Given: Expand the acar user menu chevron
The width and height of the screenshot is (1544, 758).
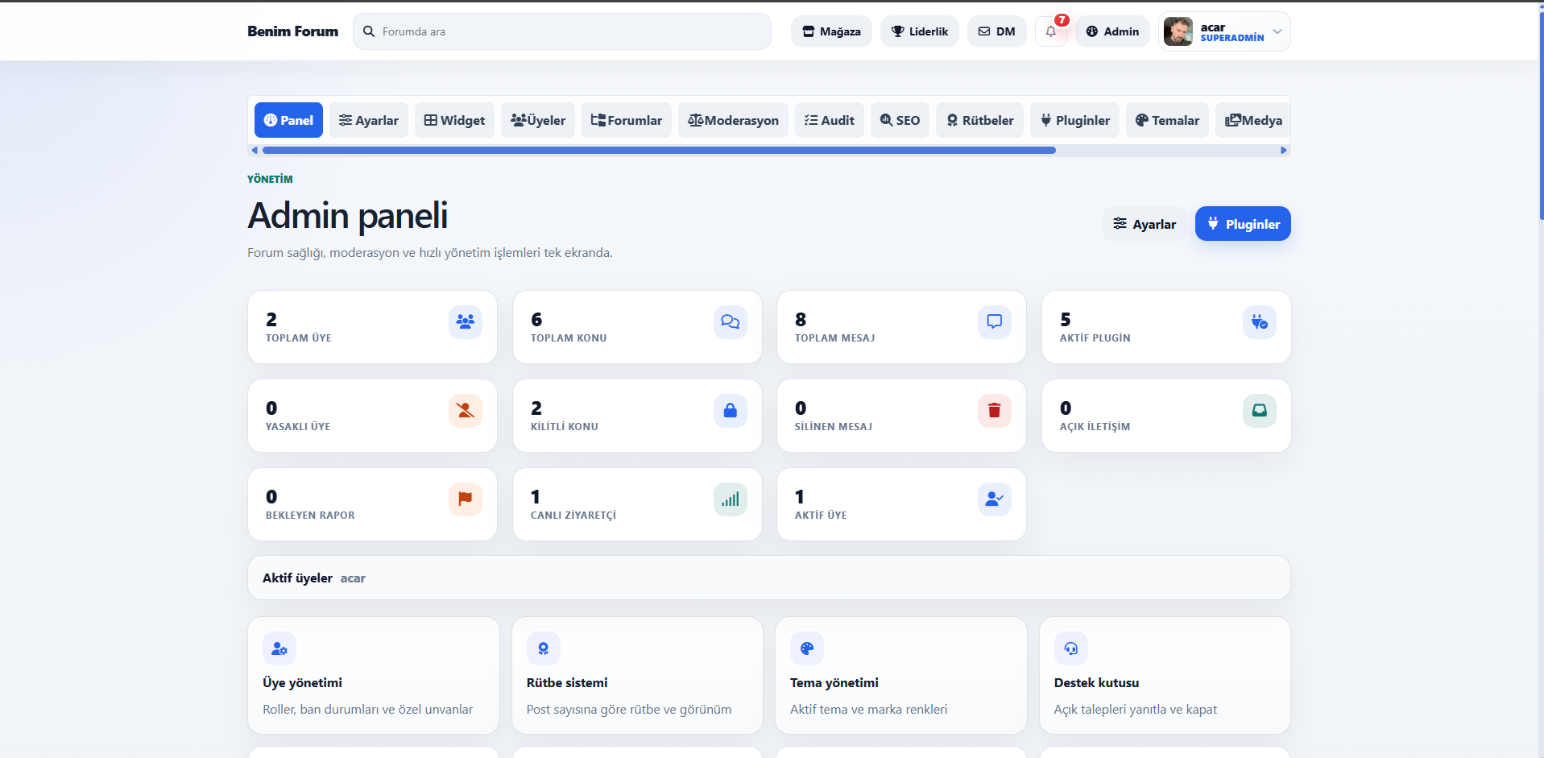Looking at the screenshot, I should coord(1277,31).
